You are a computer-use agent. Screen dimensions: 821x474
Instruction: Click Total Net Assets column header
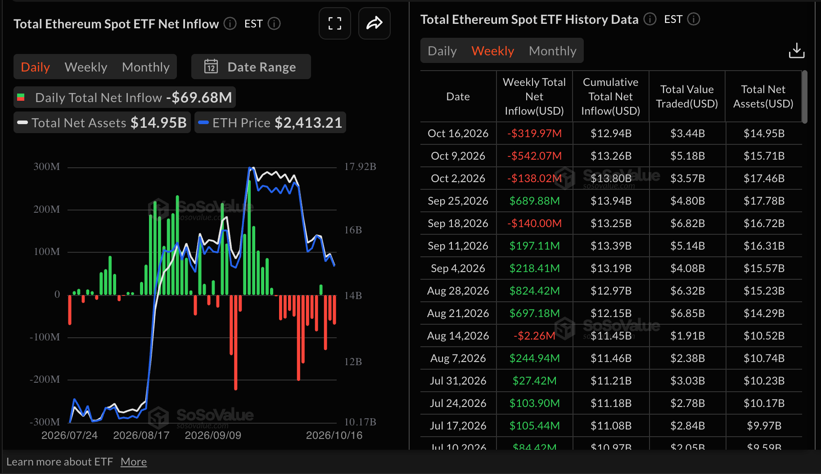pyautogui.click(x=763, y=96)
